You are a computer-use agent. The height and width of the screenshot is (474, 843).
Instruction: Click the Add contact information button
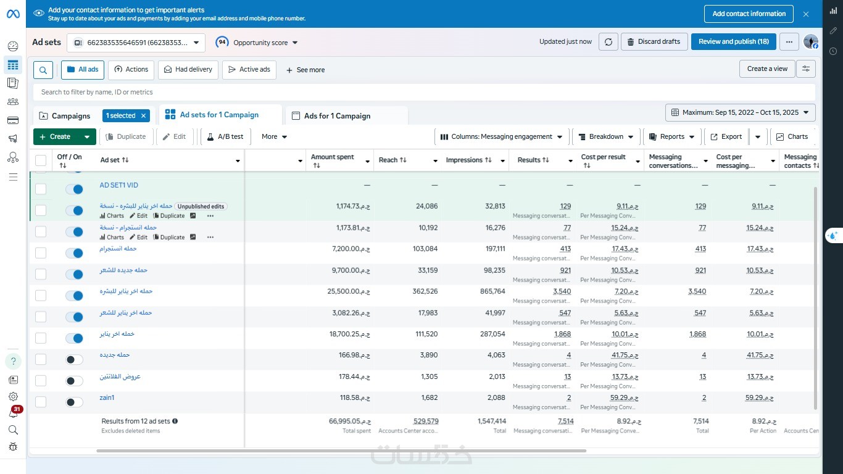pyautogui.click(x=749, y=14)
